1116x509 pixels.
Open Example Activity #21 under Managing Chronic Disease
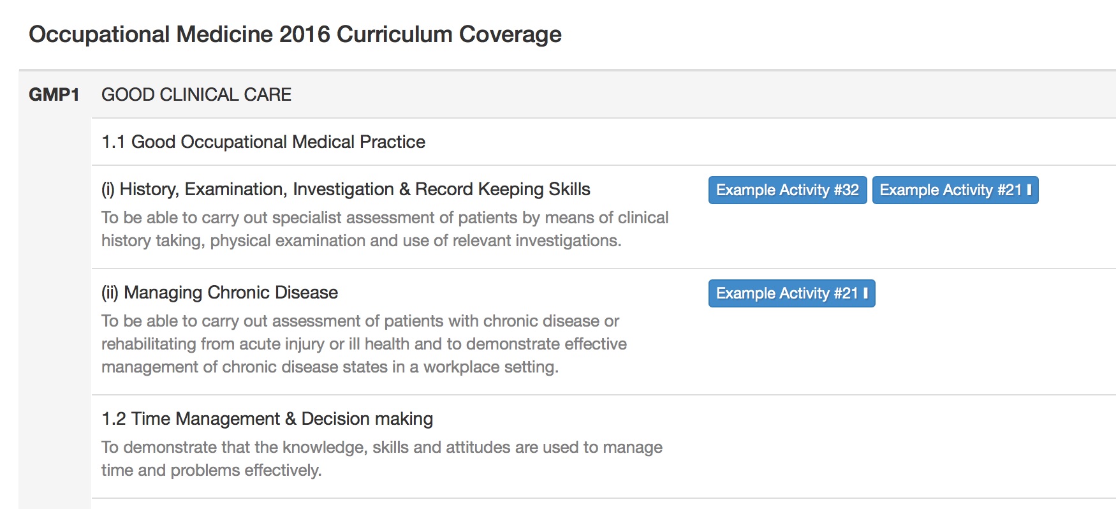point(791,293)
